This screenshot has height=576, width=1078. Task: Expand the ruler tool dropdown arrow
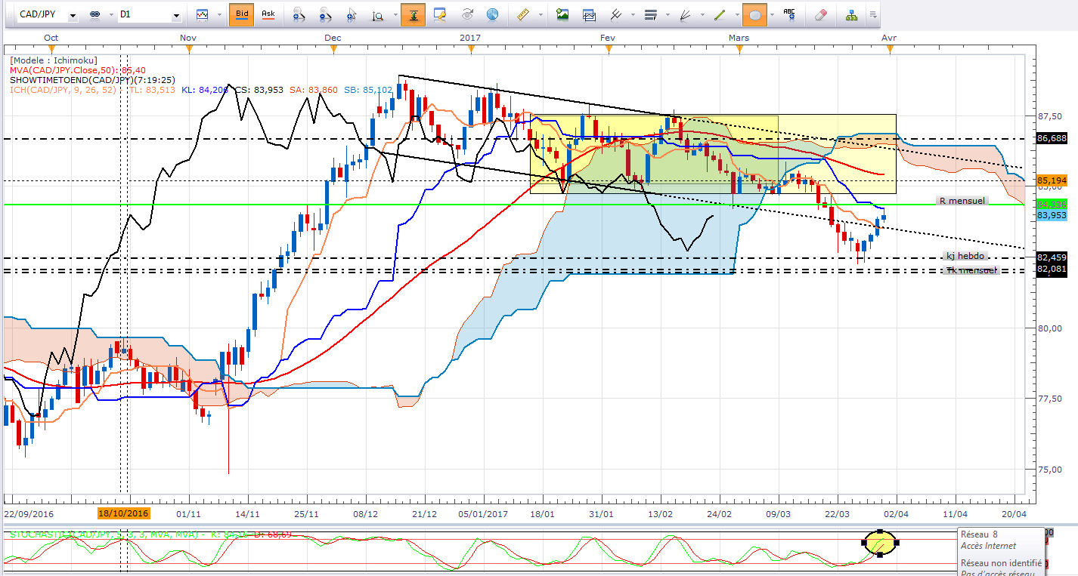pyautogui.click(x=539, y=15)
